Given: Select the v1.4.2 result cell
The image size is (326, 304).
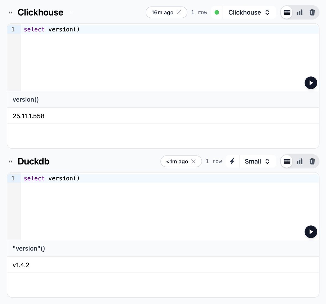Looking at the screenshot, I should [x=163, y=265].
